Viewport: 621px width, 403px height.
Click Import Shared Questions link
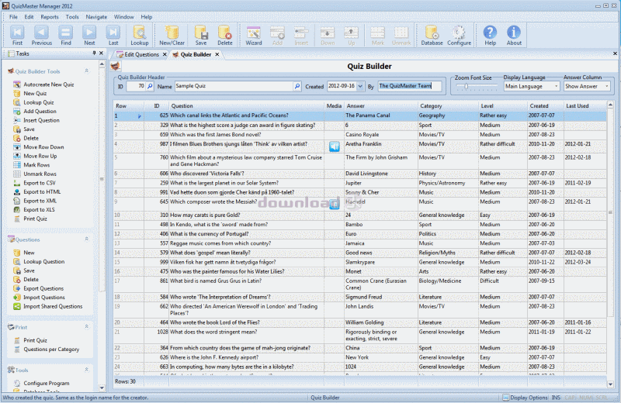[53, 306]
